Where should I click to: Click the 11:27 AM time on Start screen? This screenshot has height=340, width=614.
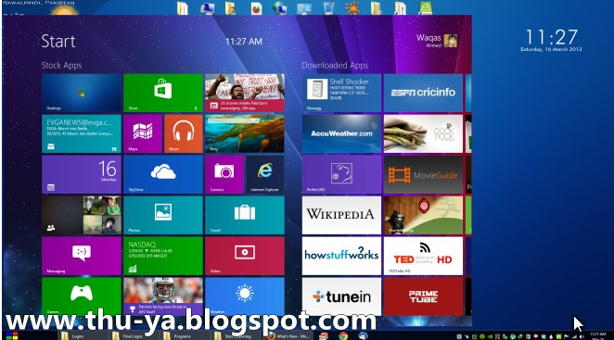(244, 42)
